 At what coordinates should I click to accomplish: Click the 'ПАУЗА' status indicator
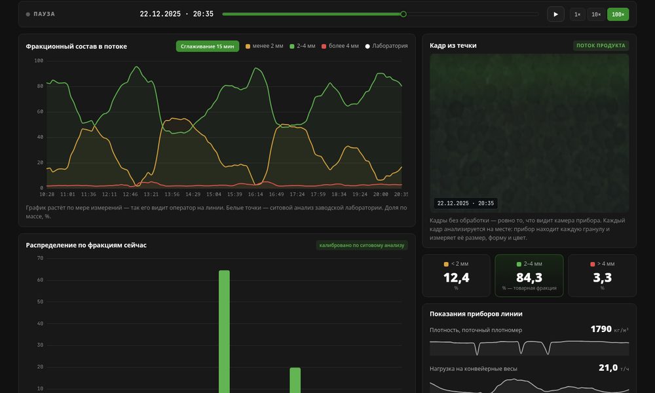tap(41, 14)
